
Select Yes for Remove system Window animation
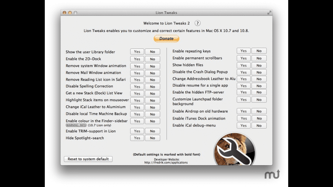coord(137,66)
